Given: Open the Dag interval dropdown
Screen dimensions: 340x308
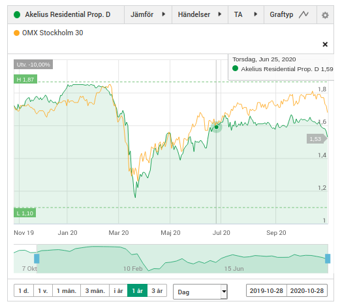Looking at the screenshot, I should click(x=200, y=292).
